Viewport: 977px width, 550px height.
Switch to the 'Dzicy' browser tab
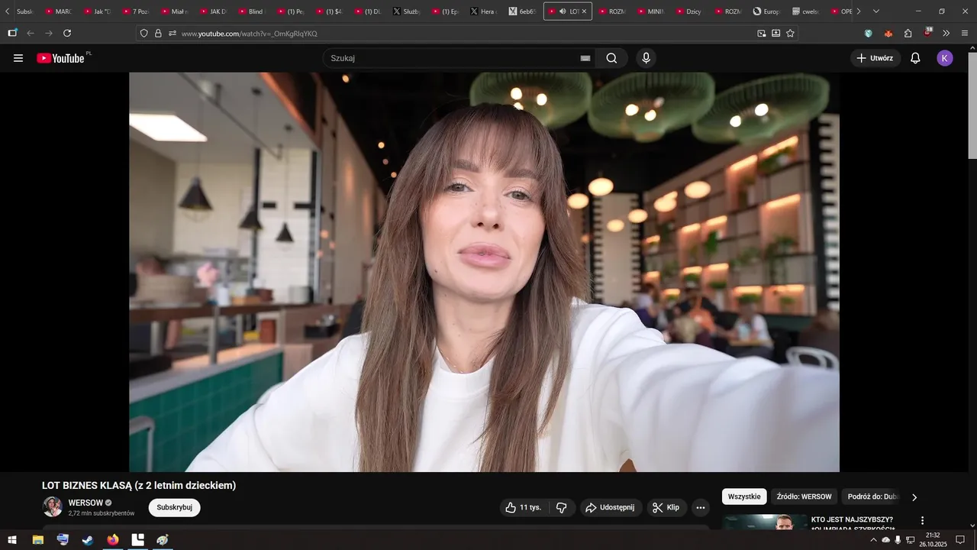tap(688, 11)
